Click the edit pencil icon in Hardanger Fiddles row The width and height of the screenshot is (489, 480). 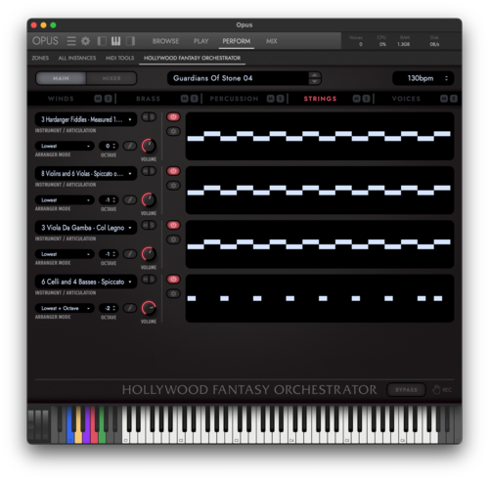pyautogui.click(x=130, y=146)
